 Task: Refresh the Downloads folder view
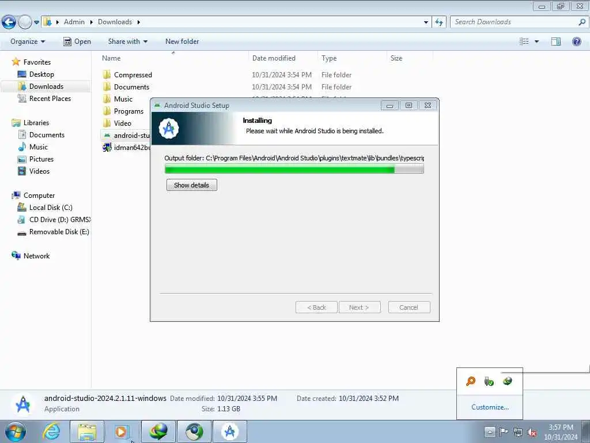[x=438, y=22]
